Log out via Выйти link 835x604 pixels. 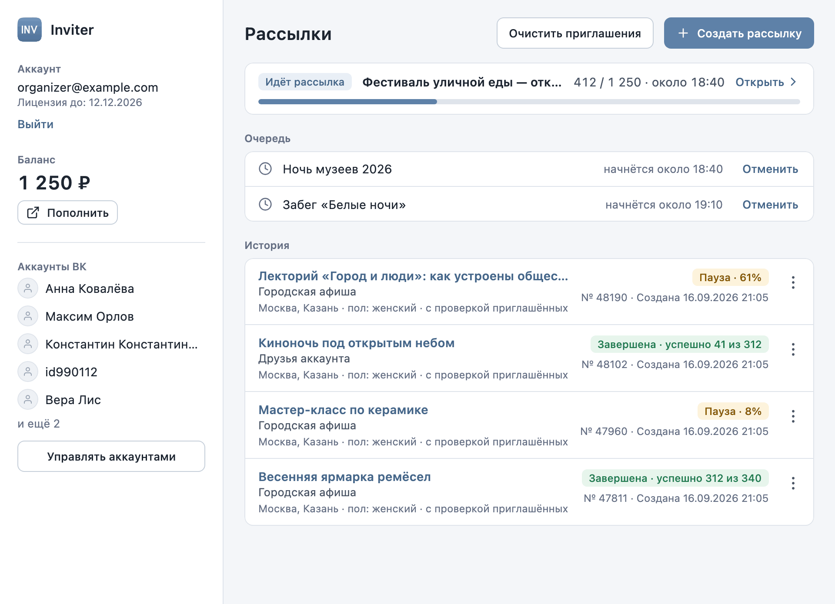click(x=36, y=124)
